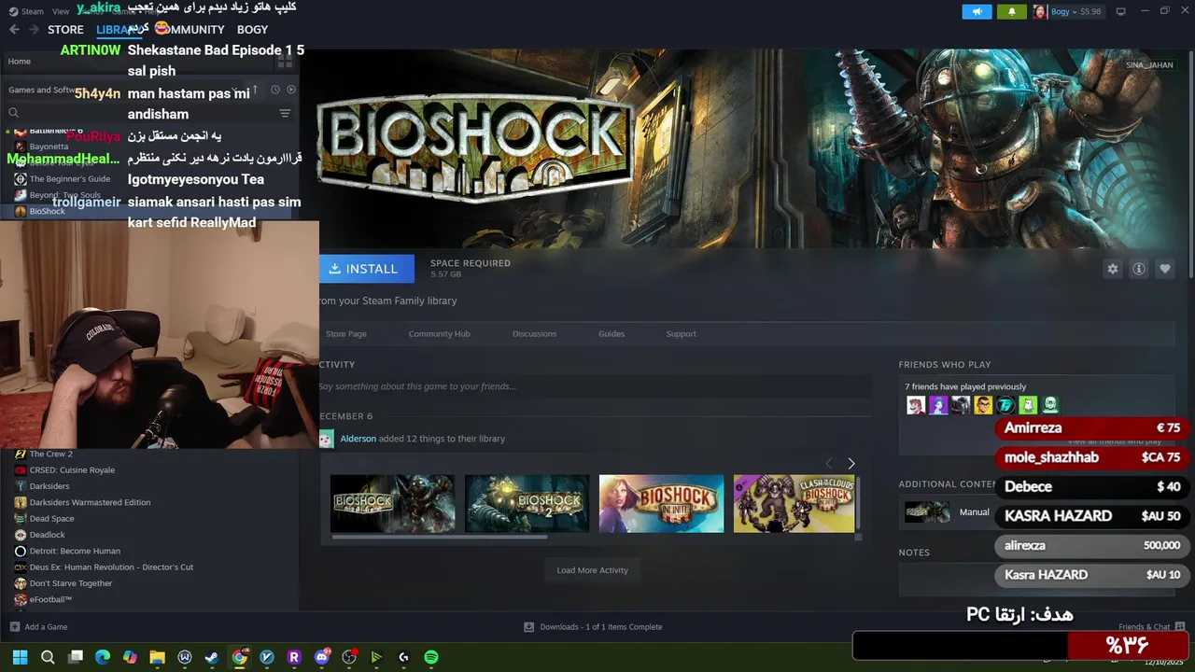Open the Steam announcements megaphone icon
Viewport: 1195px width, 672px height.
pos(977,12)
